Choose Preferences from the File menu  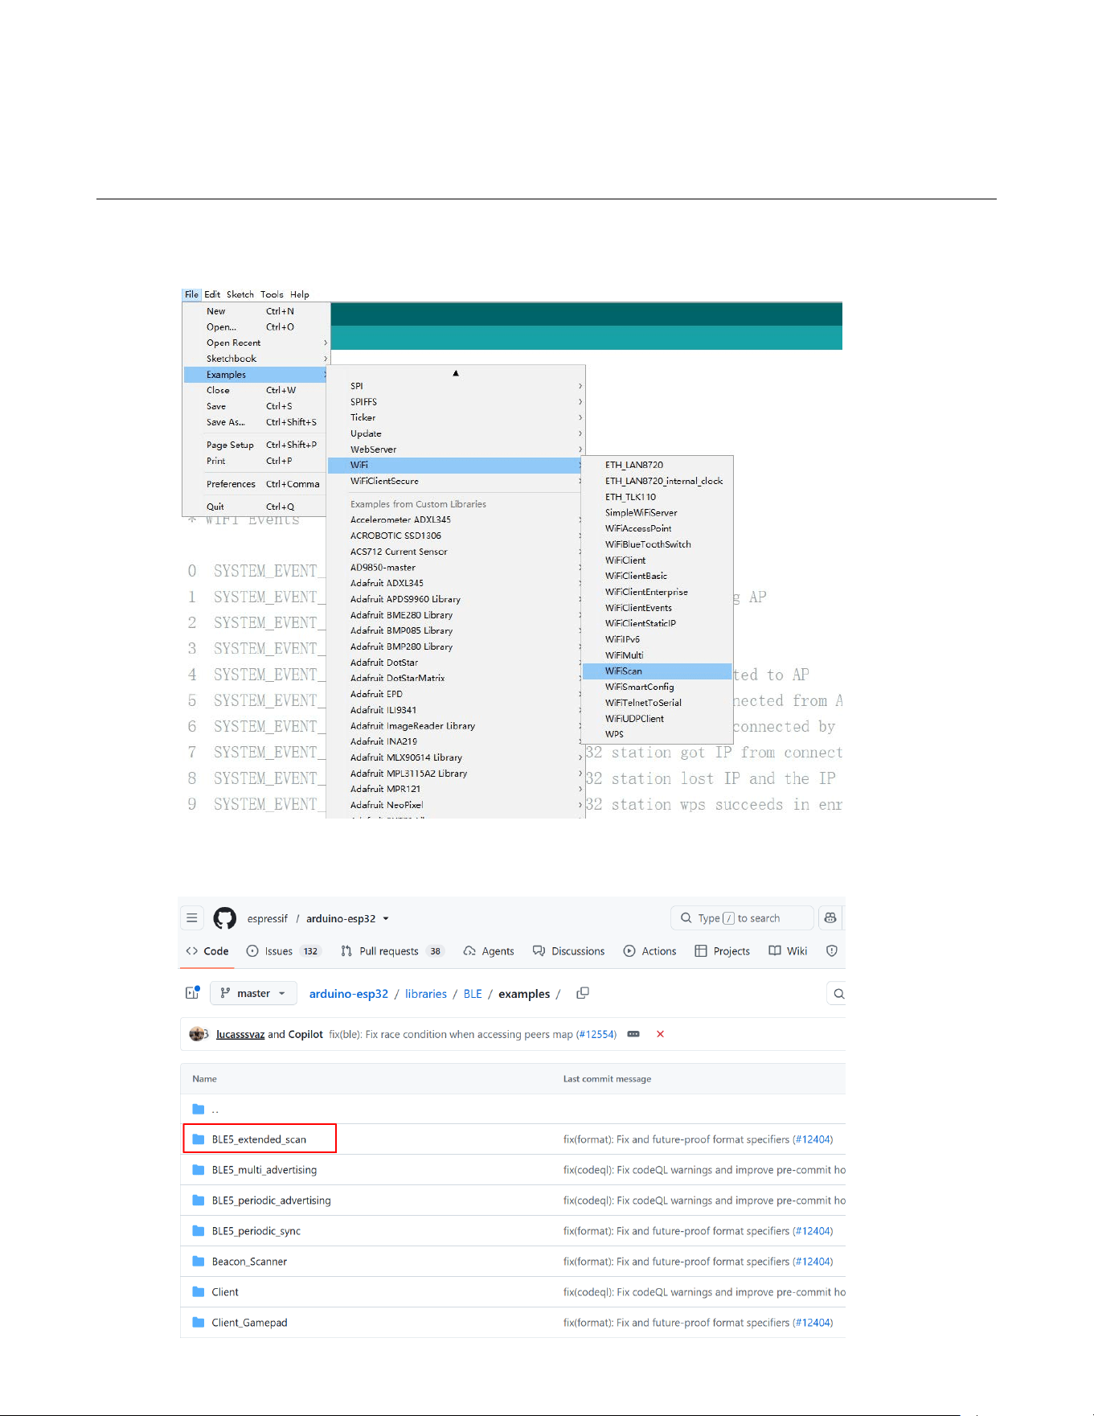254,484
